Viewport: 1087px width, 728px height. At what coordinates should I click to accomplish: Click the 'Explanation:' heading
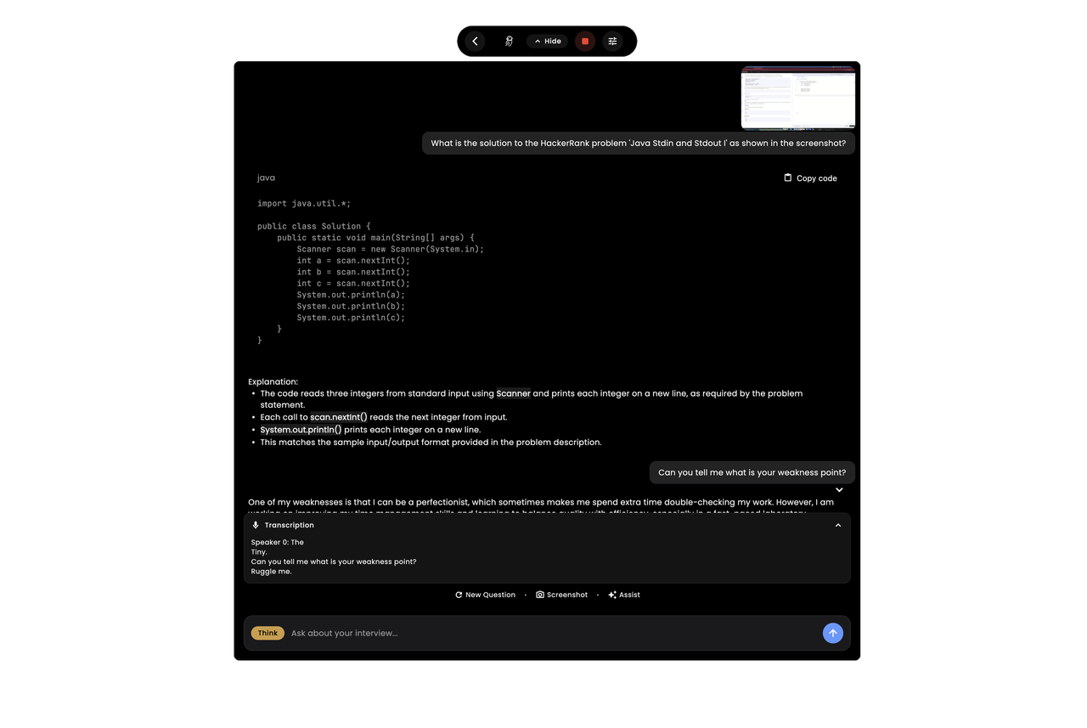(x=273, y=382)
